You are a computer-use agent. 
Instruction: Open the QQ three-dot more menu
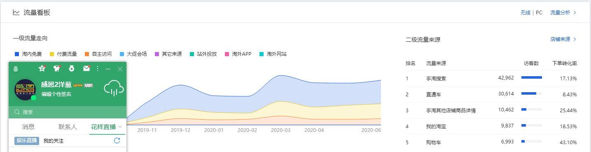[98, 69]
